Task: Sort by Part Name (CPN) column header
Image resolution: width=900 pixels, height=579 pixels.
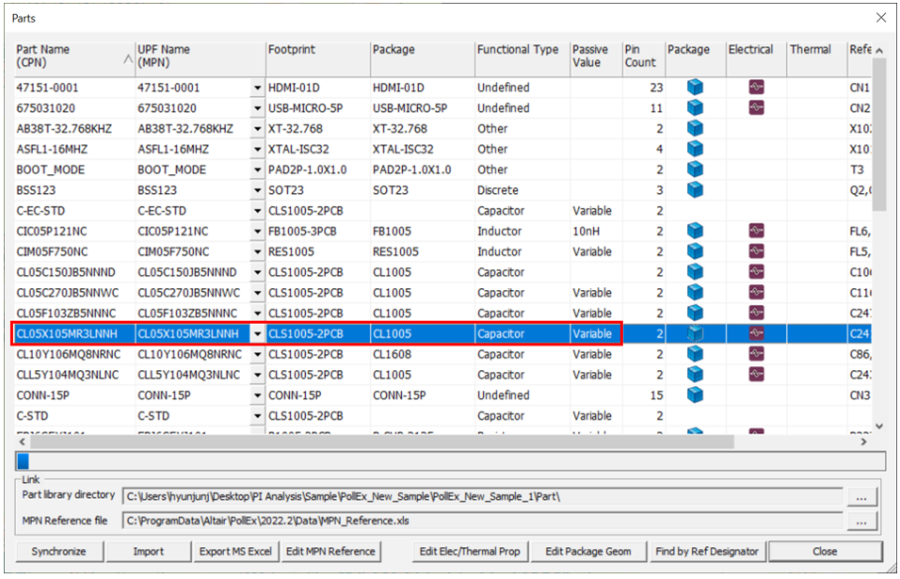Action: tap(74, 56)
